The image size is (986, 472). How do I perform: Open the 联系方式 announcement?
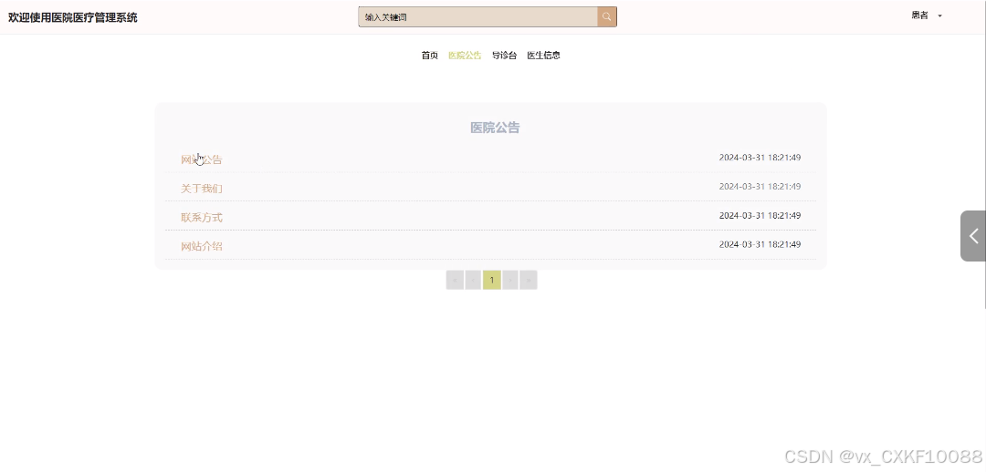click(201, 217)
